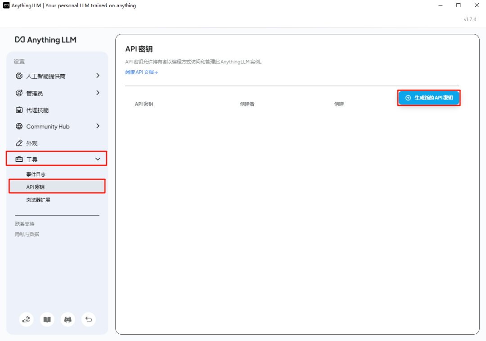
Task: Click the pen icon beside 外观
Action: point(19,143)
